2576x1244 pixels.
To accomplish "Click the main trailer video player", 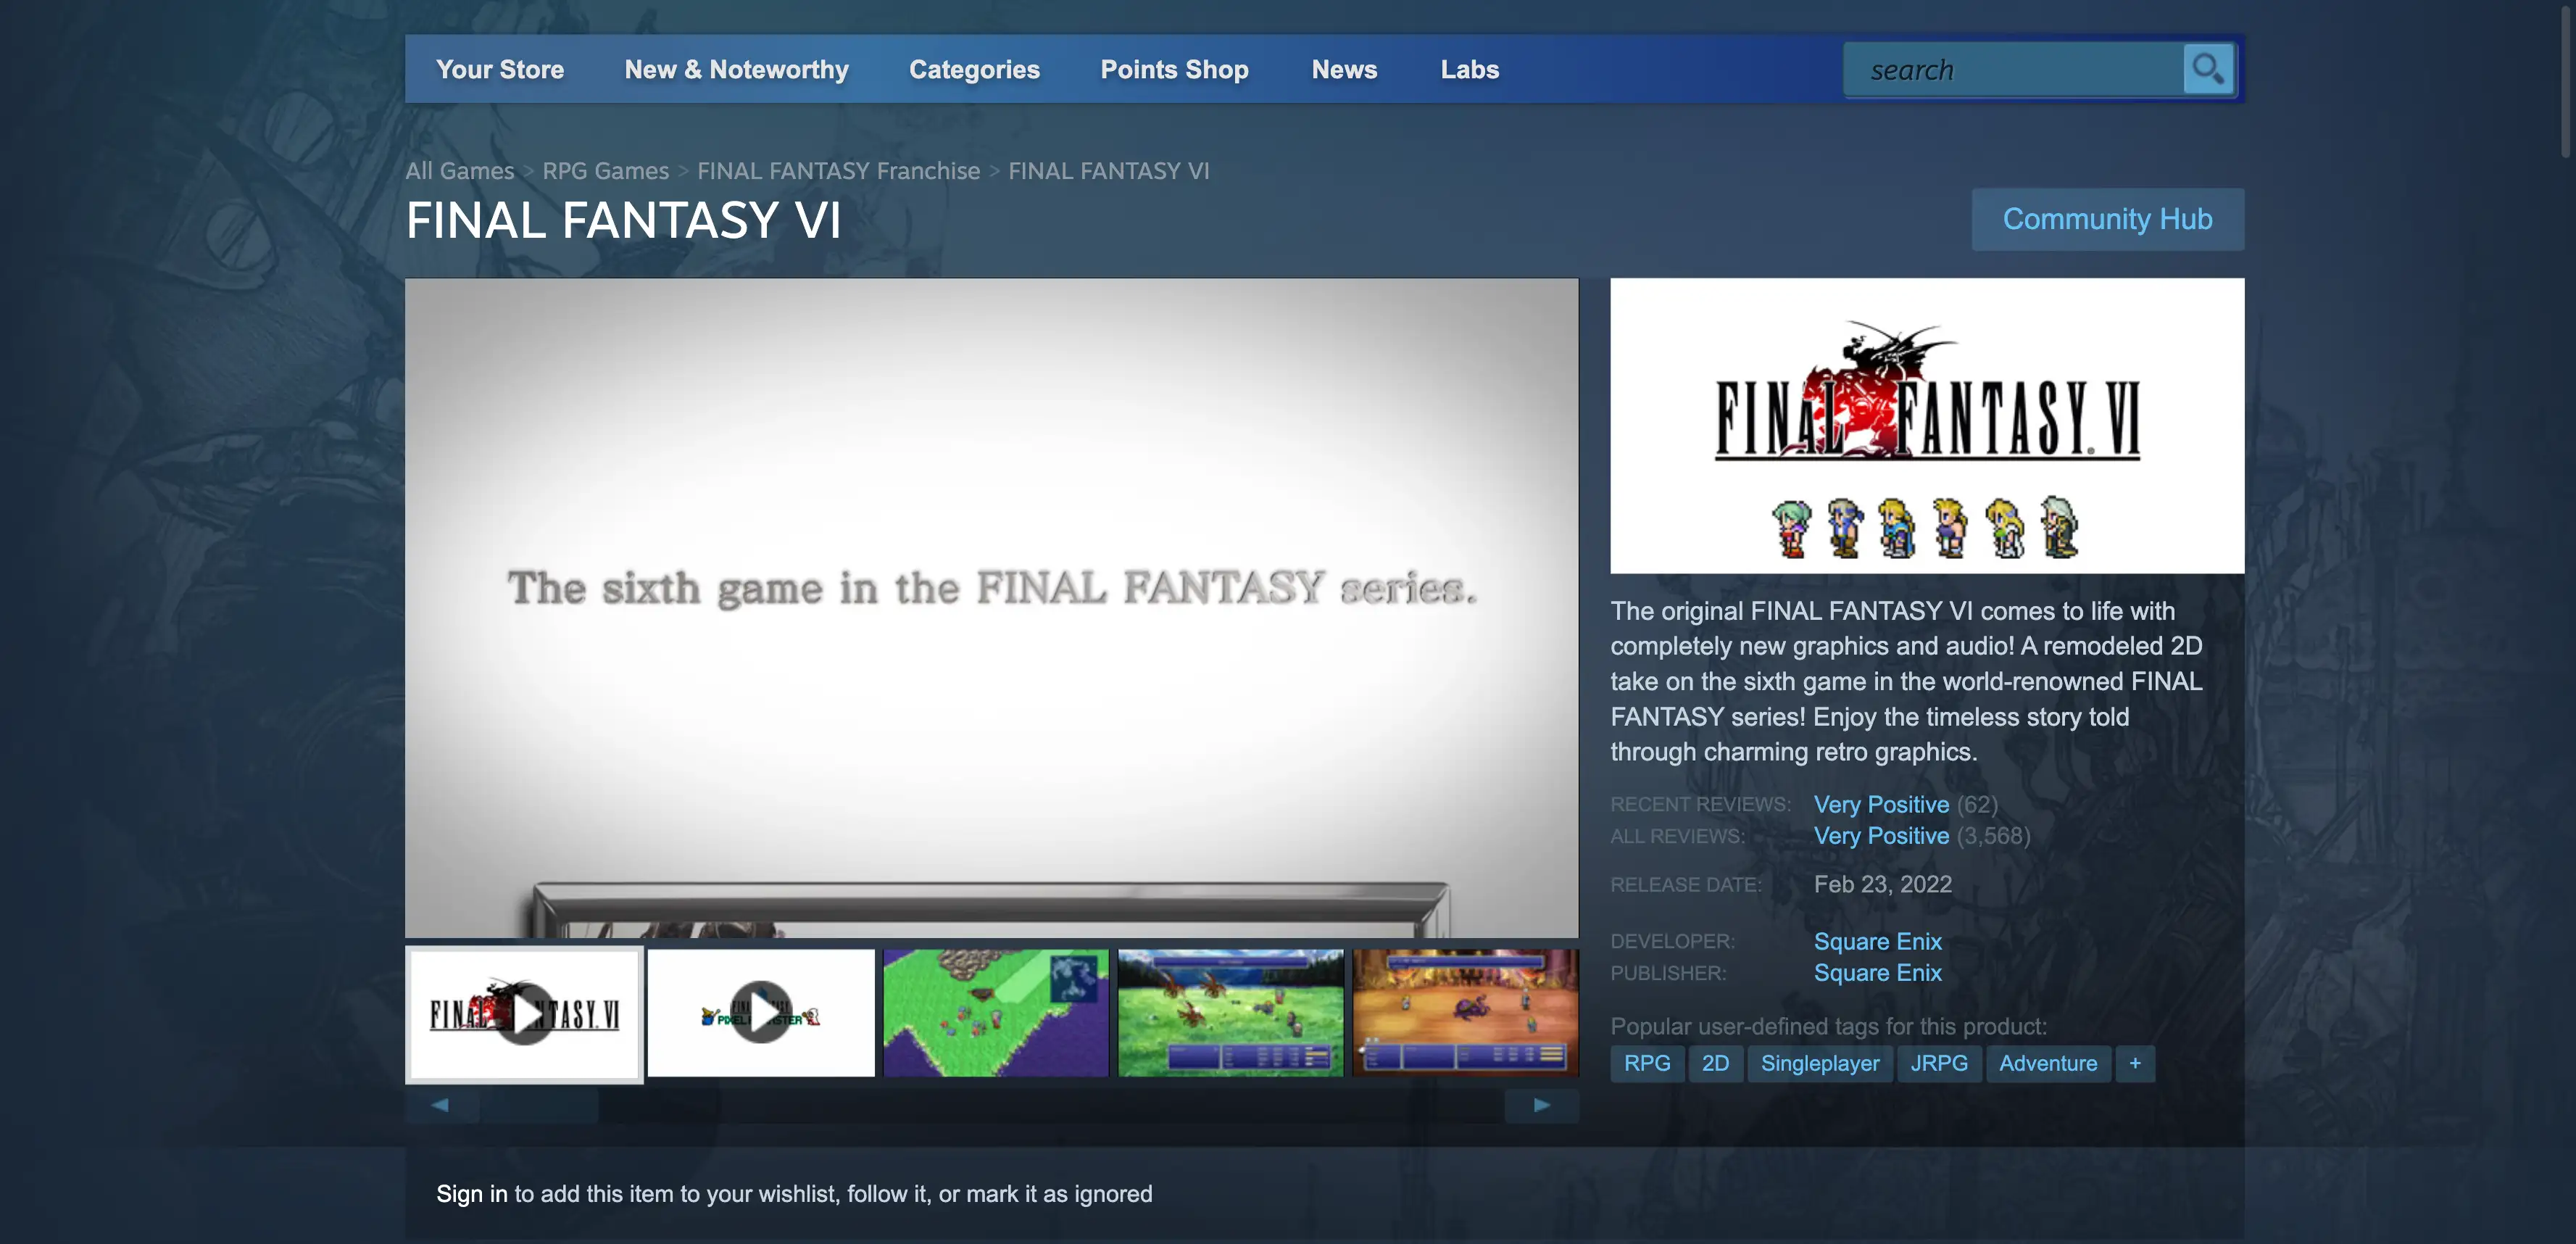I will pos(992,608).
